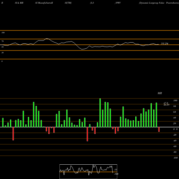Image resolution: width=179 pixels, height=179 pixels.
Task: Click the 70 level label on RSI axis
Action: pyautogui.click(x=3, y=41)
